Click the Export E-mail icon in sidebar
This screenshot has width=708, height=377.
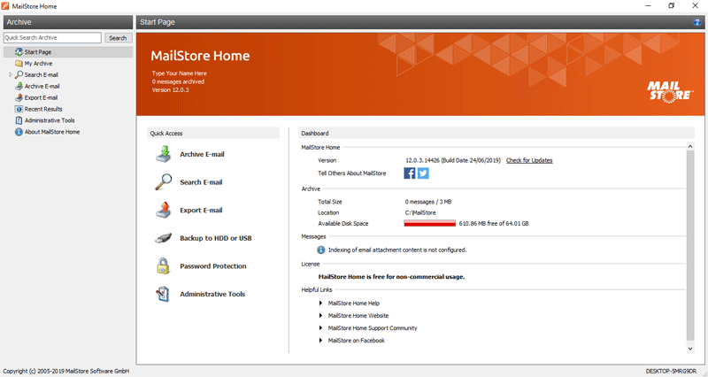pyautogui.click(x=19, y=97)
